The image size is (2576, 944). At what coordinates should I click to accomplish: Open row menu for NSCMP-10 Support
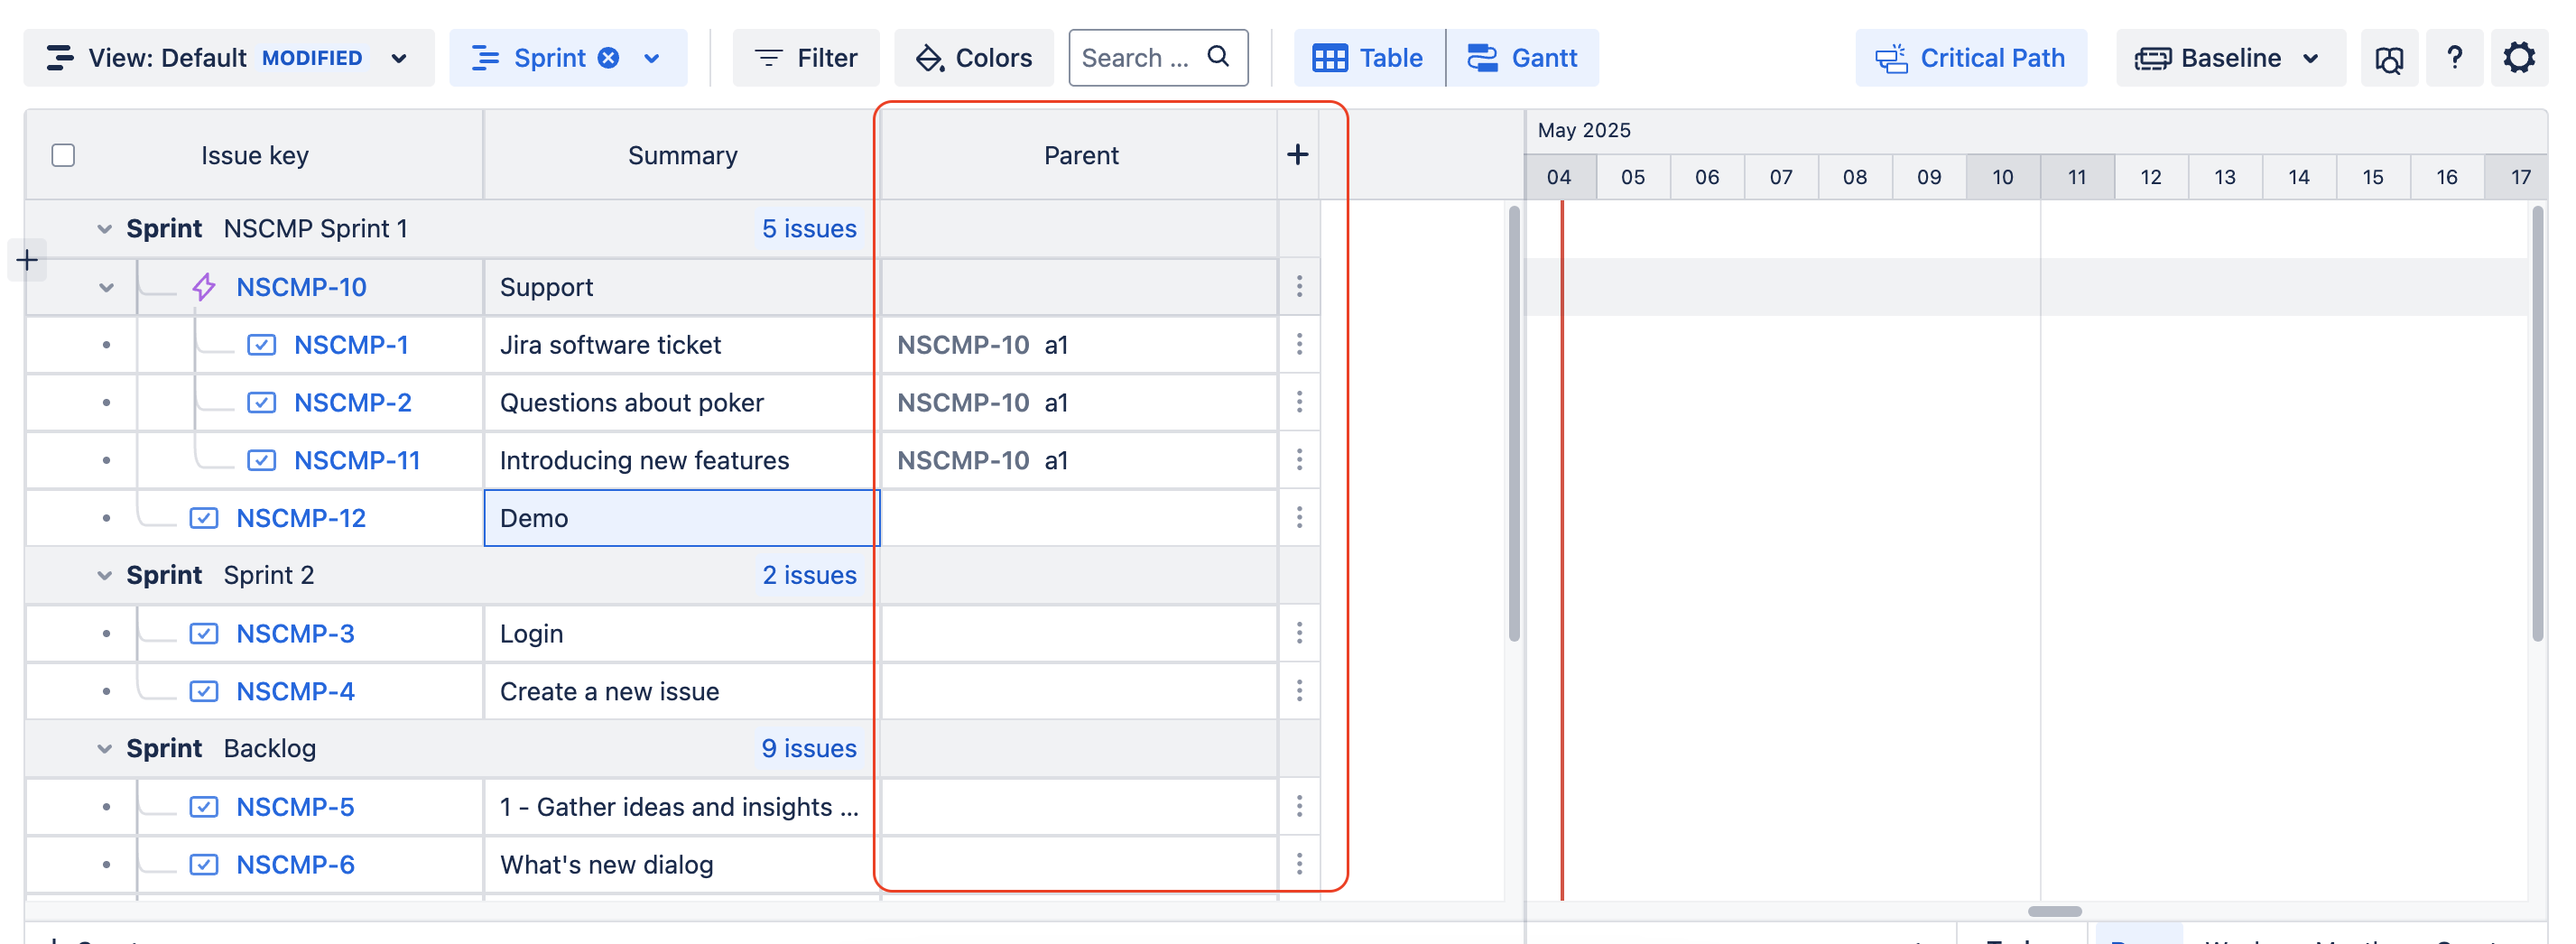[1299, 287]
